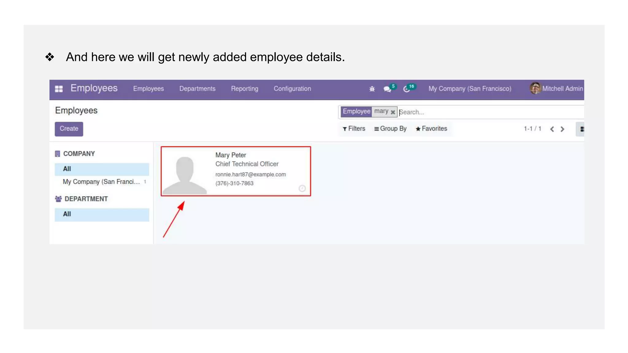Open the apps grid menu icon
The width and height of the screenshot is (628, 353).
click(x=59, y=89)
